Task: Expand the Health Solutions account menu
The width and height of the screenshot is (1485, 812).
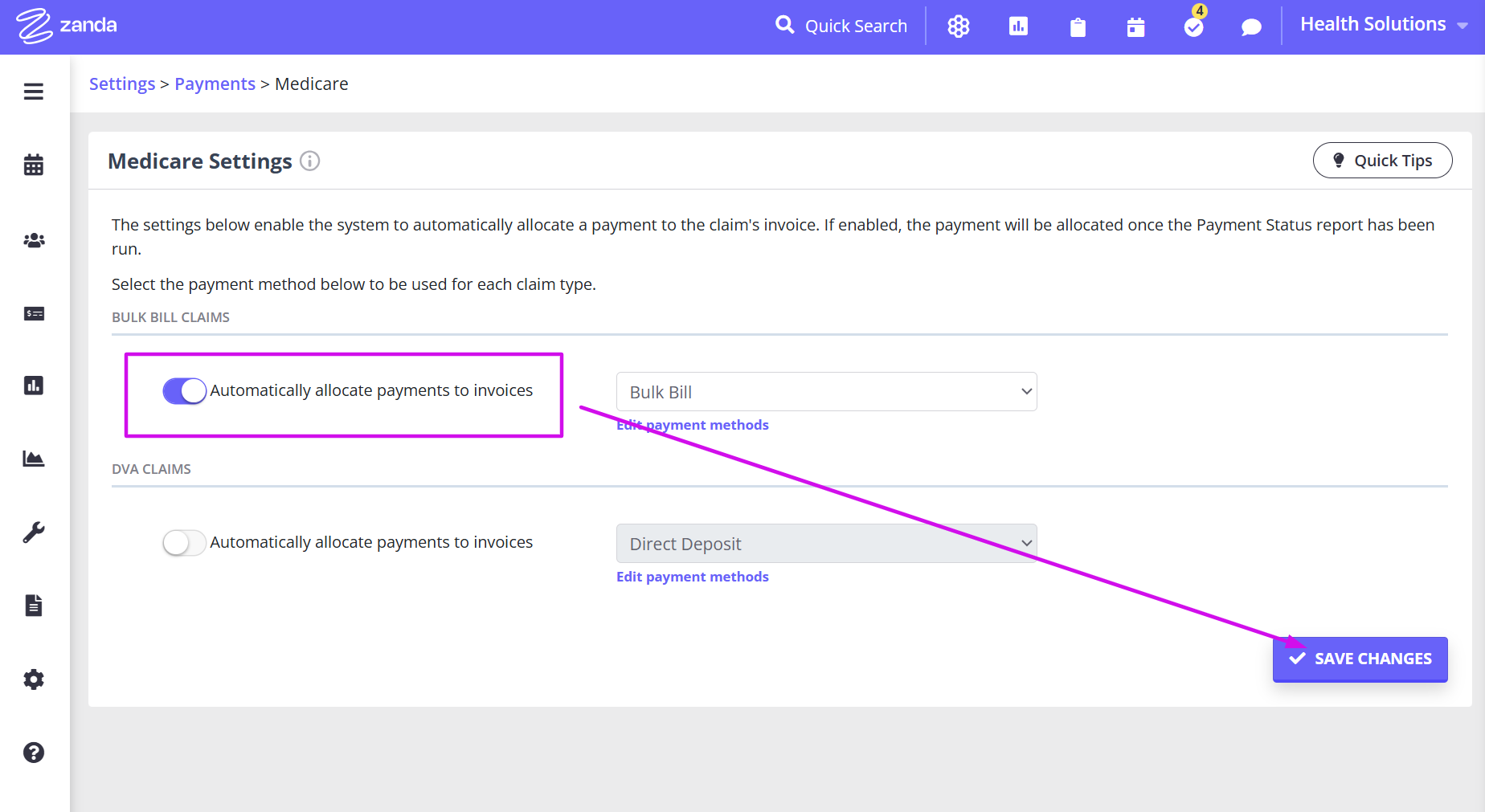Action: pos(1384,25)
